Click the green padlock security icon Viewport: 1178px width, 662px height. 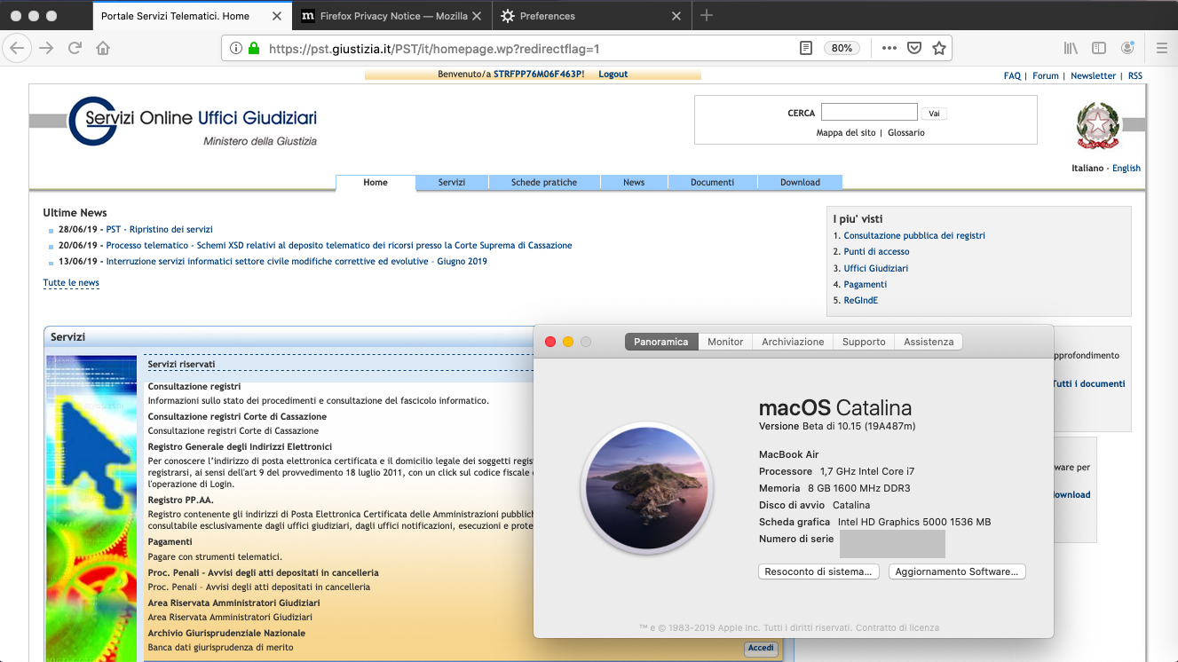[x=254, y=49]
